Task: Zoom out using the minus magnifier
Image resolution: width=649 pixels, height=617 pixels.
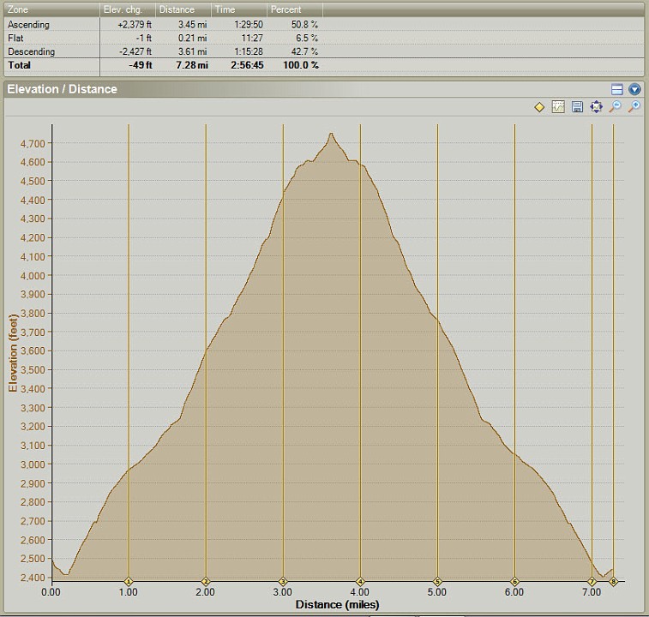Action: click(615, 107)
